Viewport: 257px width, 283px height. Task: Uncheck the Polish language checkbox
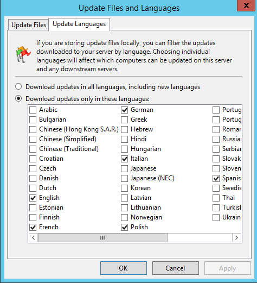tap(125, 227)
